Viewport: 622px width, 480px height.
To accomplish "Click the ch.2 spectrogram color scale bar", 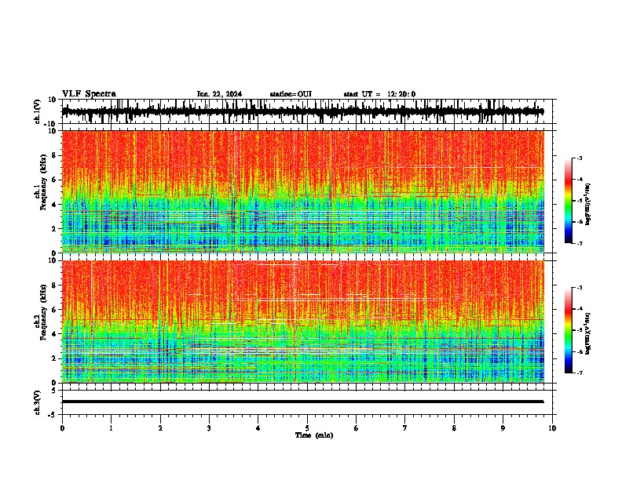I will pyautogui.click(x=569, y=330).
